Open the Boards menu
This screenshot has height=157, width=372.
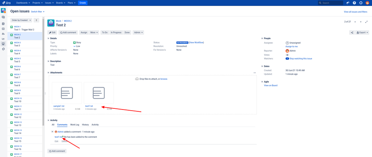(x=60, y=3)
